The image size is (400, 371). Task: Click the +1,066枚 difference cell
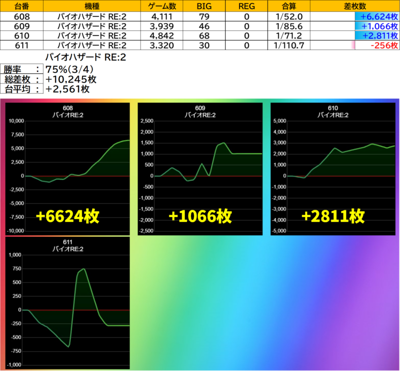pyautogui.click(x=355, y=26)
